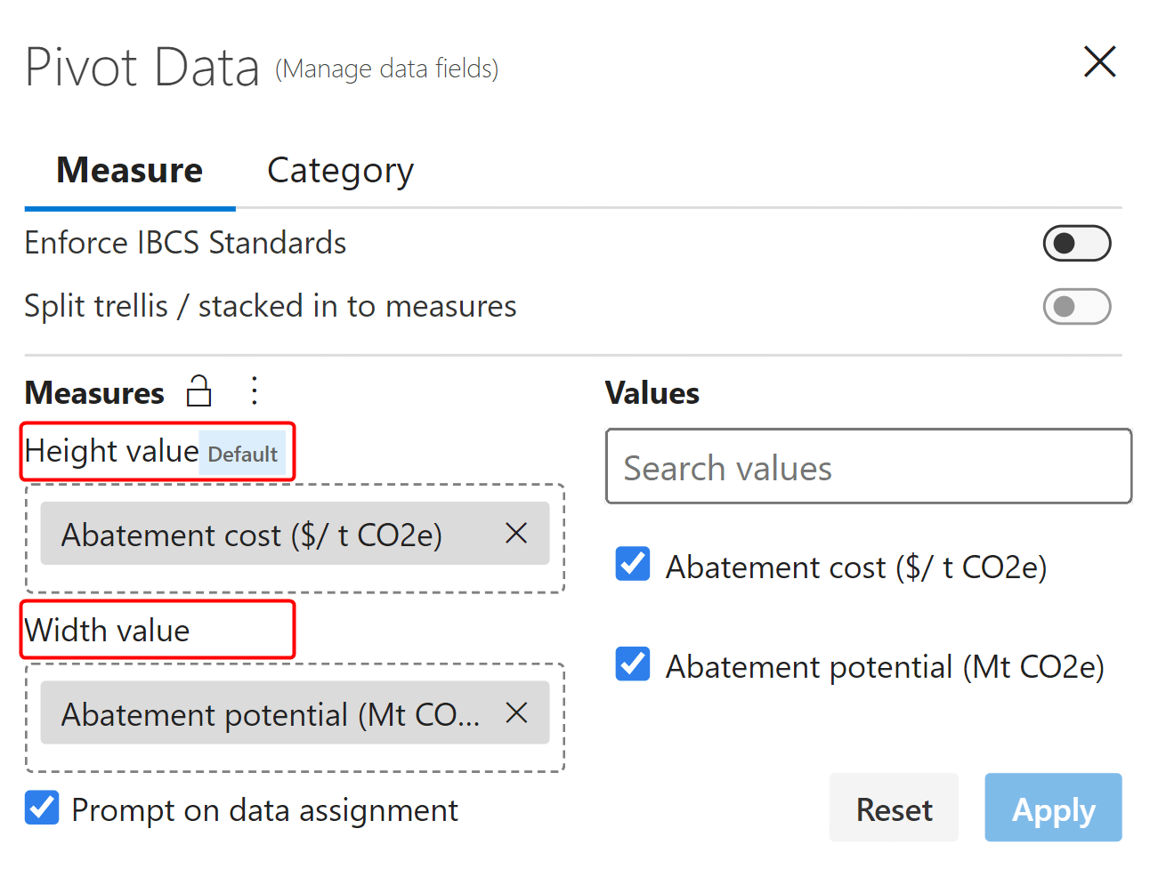Click the Default badge on Height value
This screenshot has width=1158, height=869.
(242, 454)
